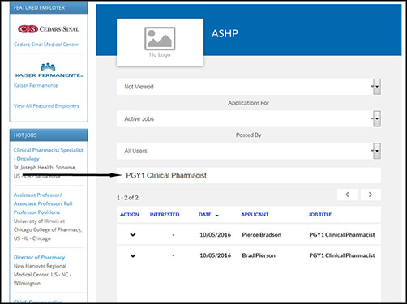Image resolution: width=407 pixels, height=304 pixels.
Task: Sort by the INTERESTED column header
Action: pos(165,215)
